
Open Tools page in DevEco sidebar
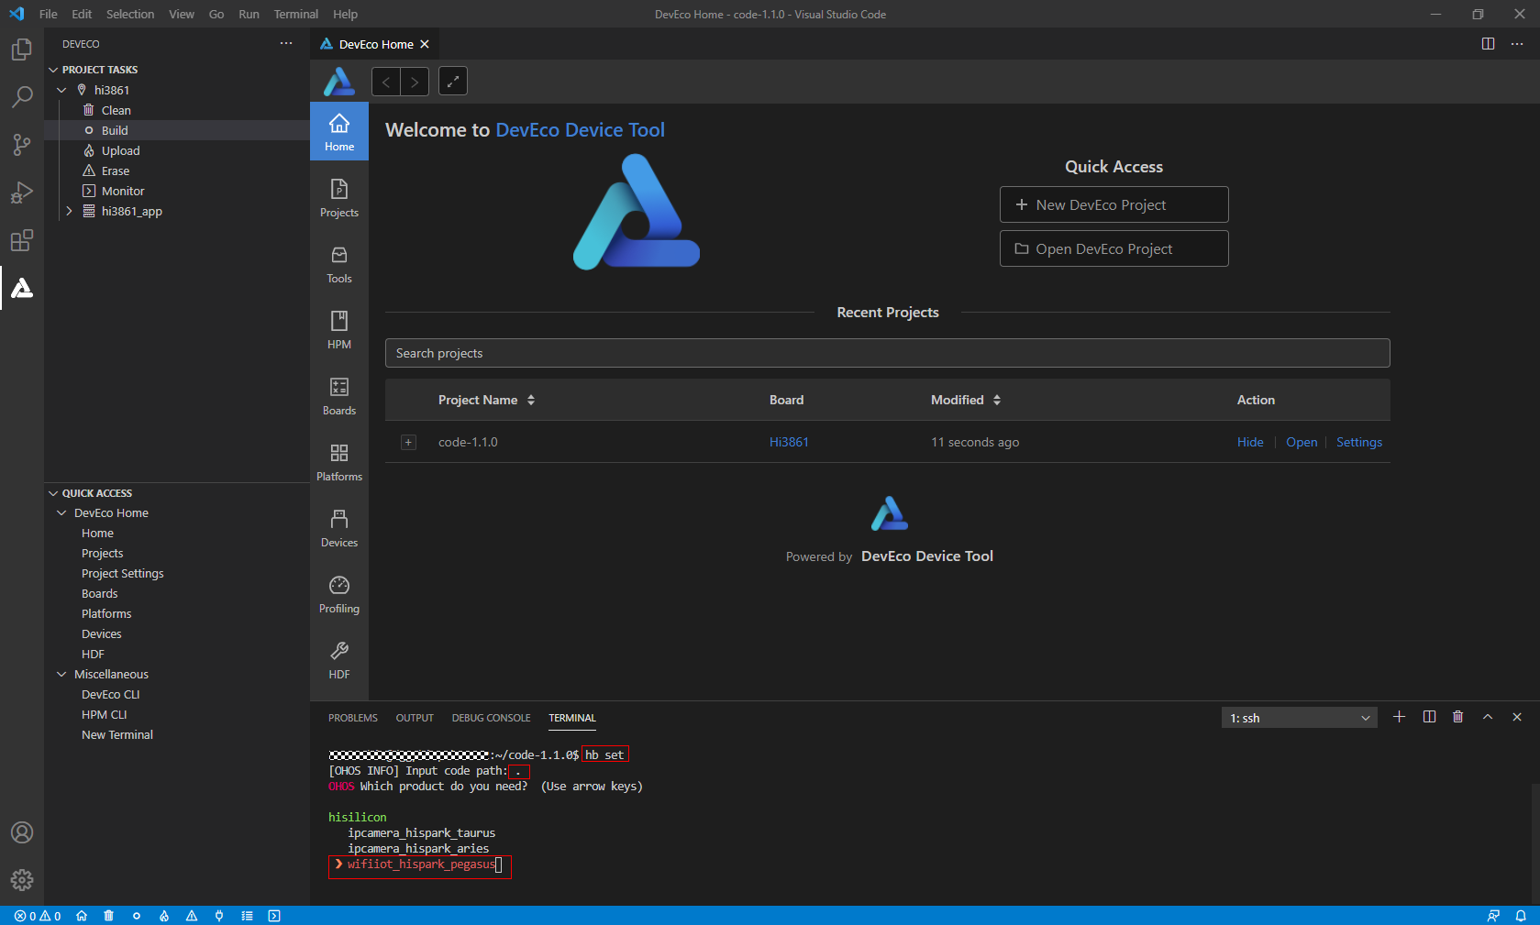[339, 264]
